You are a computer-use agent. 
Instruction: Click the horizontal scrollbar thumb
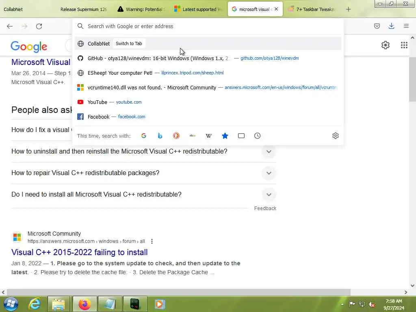pos(178,292)
